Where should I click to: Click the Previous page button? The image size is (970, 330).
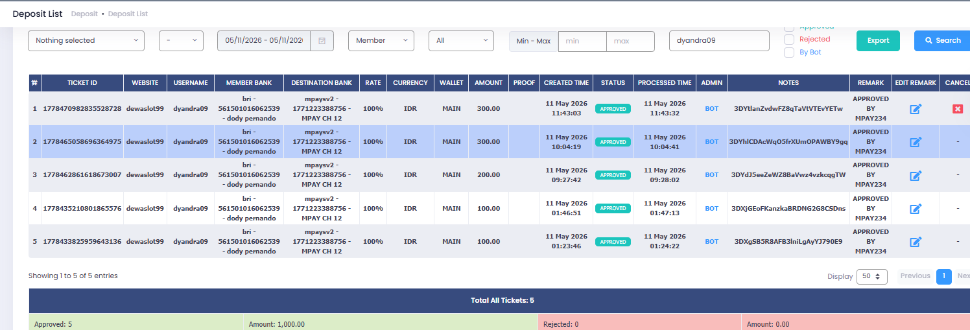(915, 276)
